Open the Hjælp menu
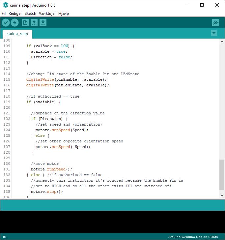Viewport: 225px width, 240px height. coord(64,14)
